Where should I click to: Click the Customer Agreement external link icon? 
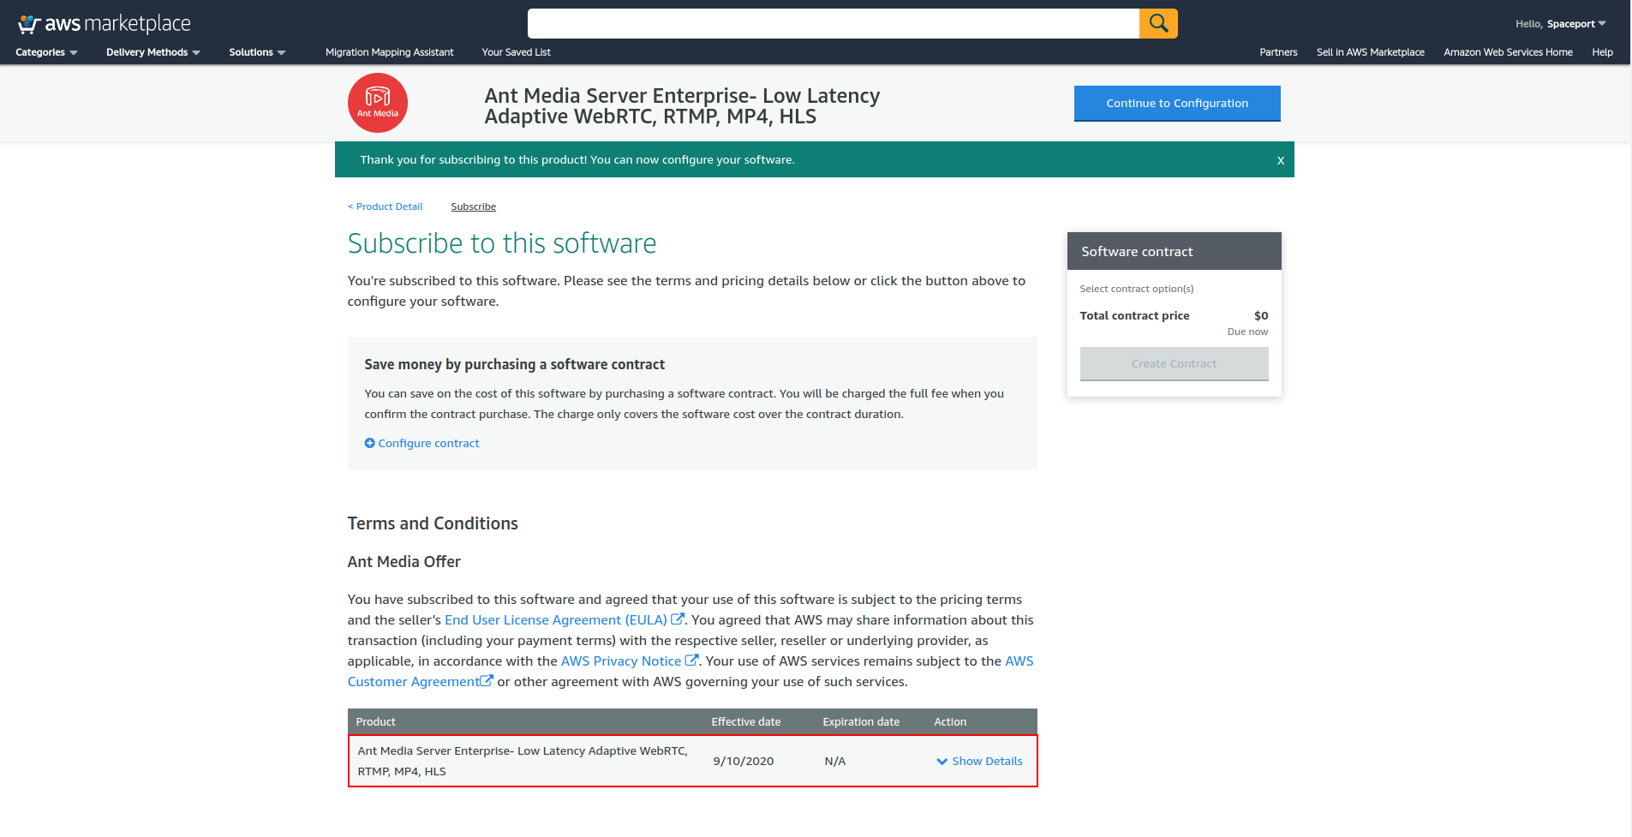tap(487, 681)
